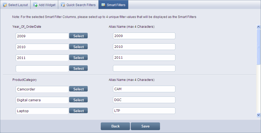Click Select next to Camcorder
This screenshot has height=133, width=261.
click(x=78, y=89)
